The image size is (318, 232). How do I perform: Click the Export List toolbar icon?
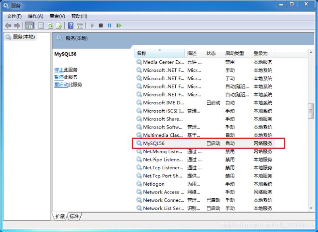tap(59, 26)
